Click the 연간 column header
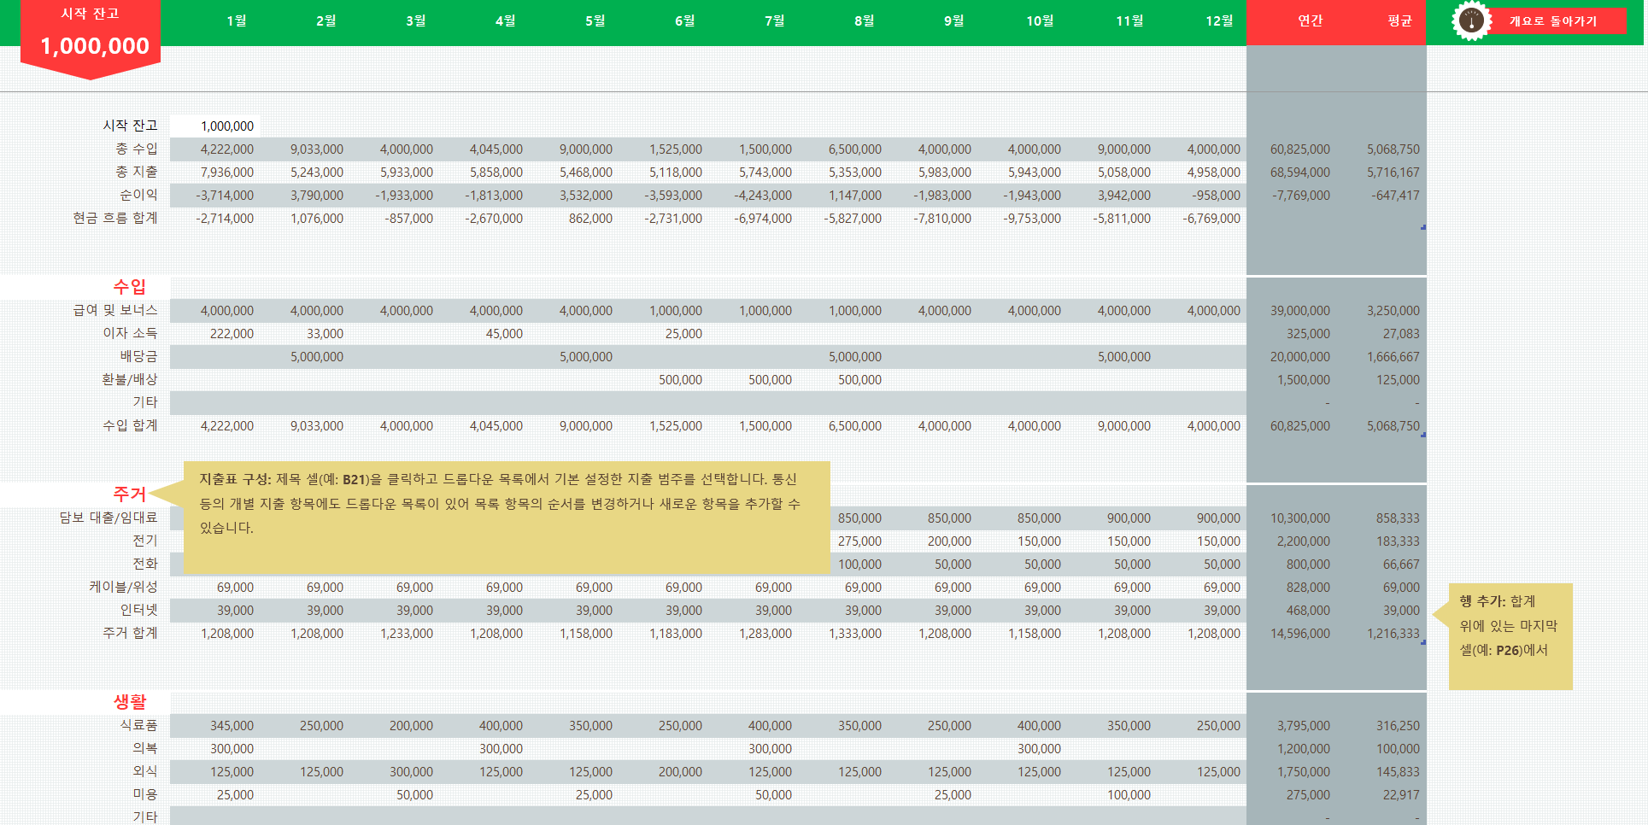1648x825 pixels. pos(1311,20)
